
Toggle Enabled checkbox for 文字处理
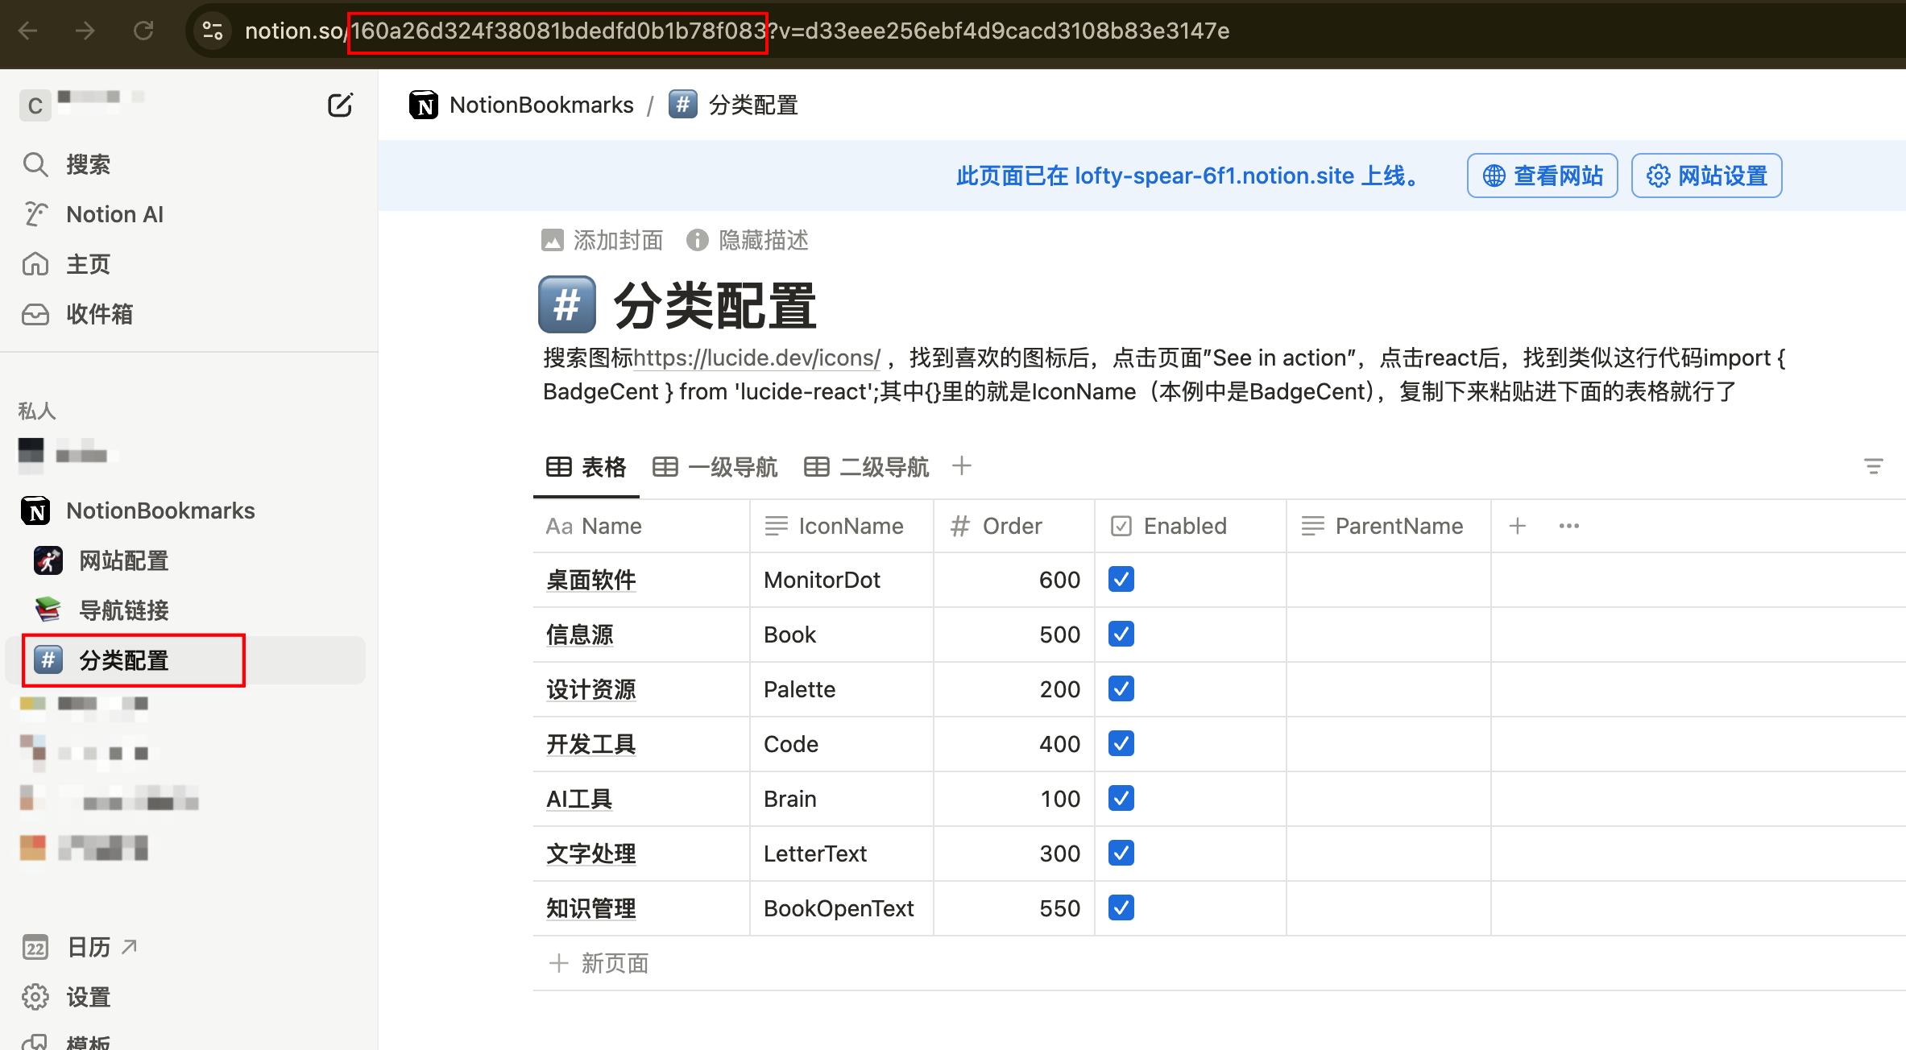pyautogui.click(x=1121, y=853)
